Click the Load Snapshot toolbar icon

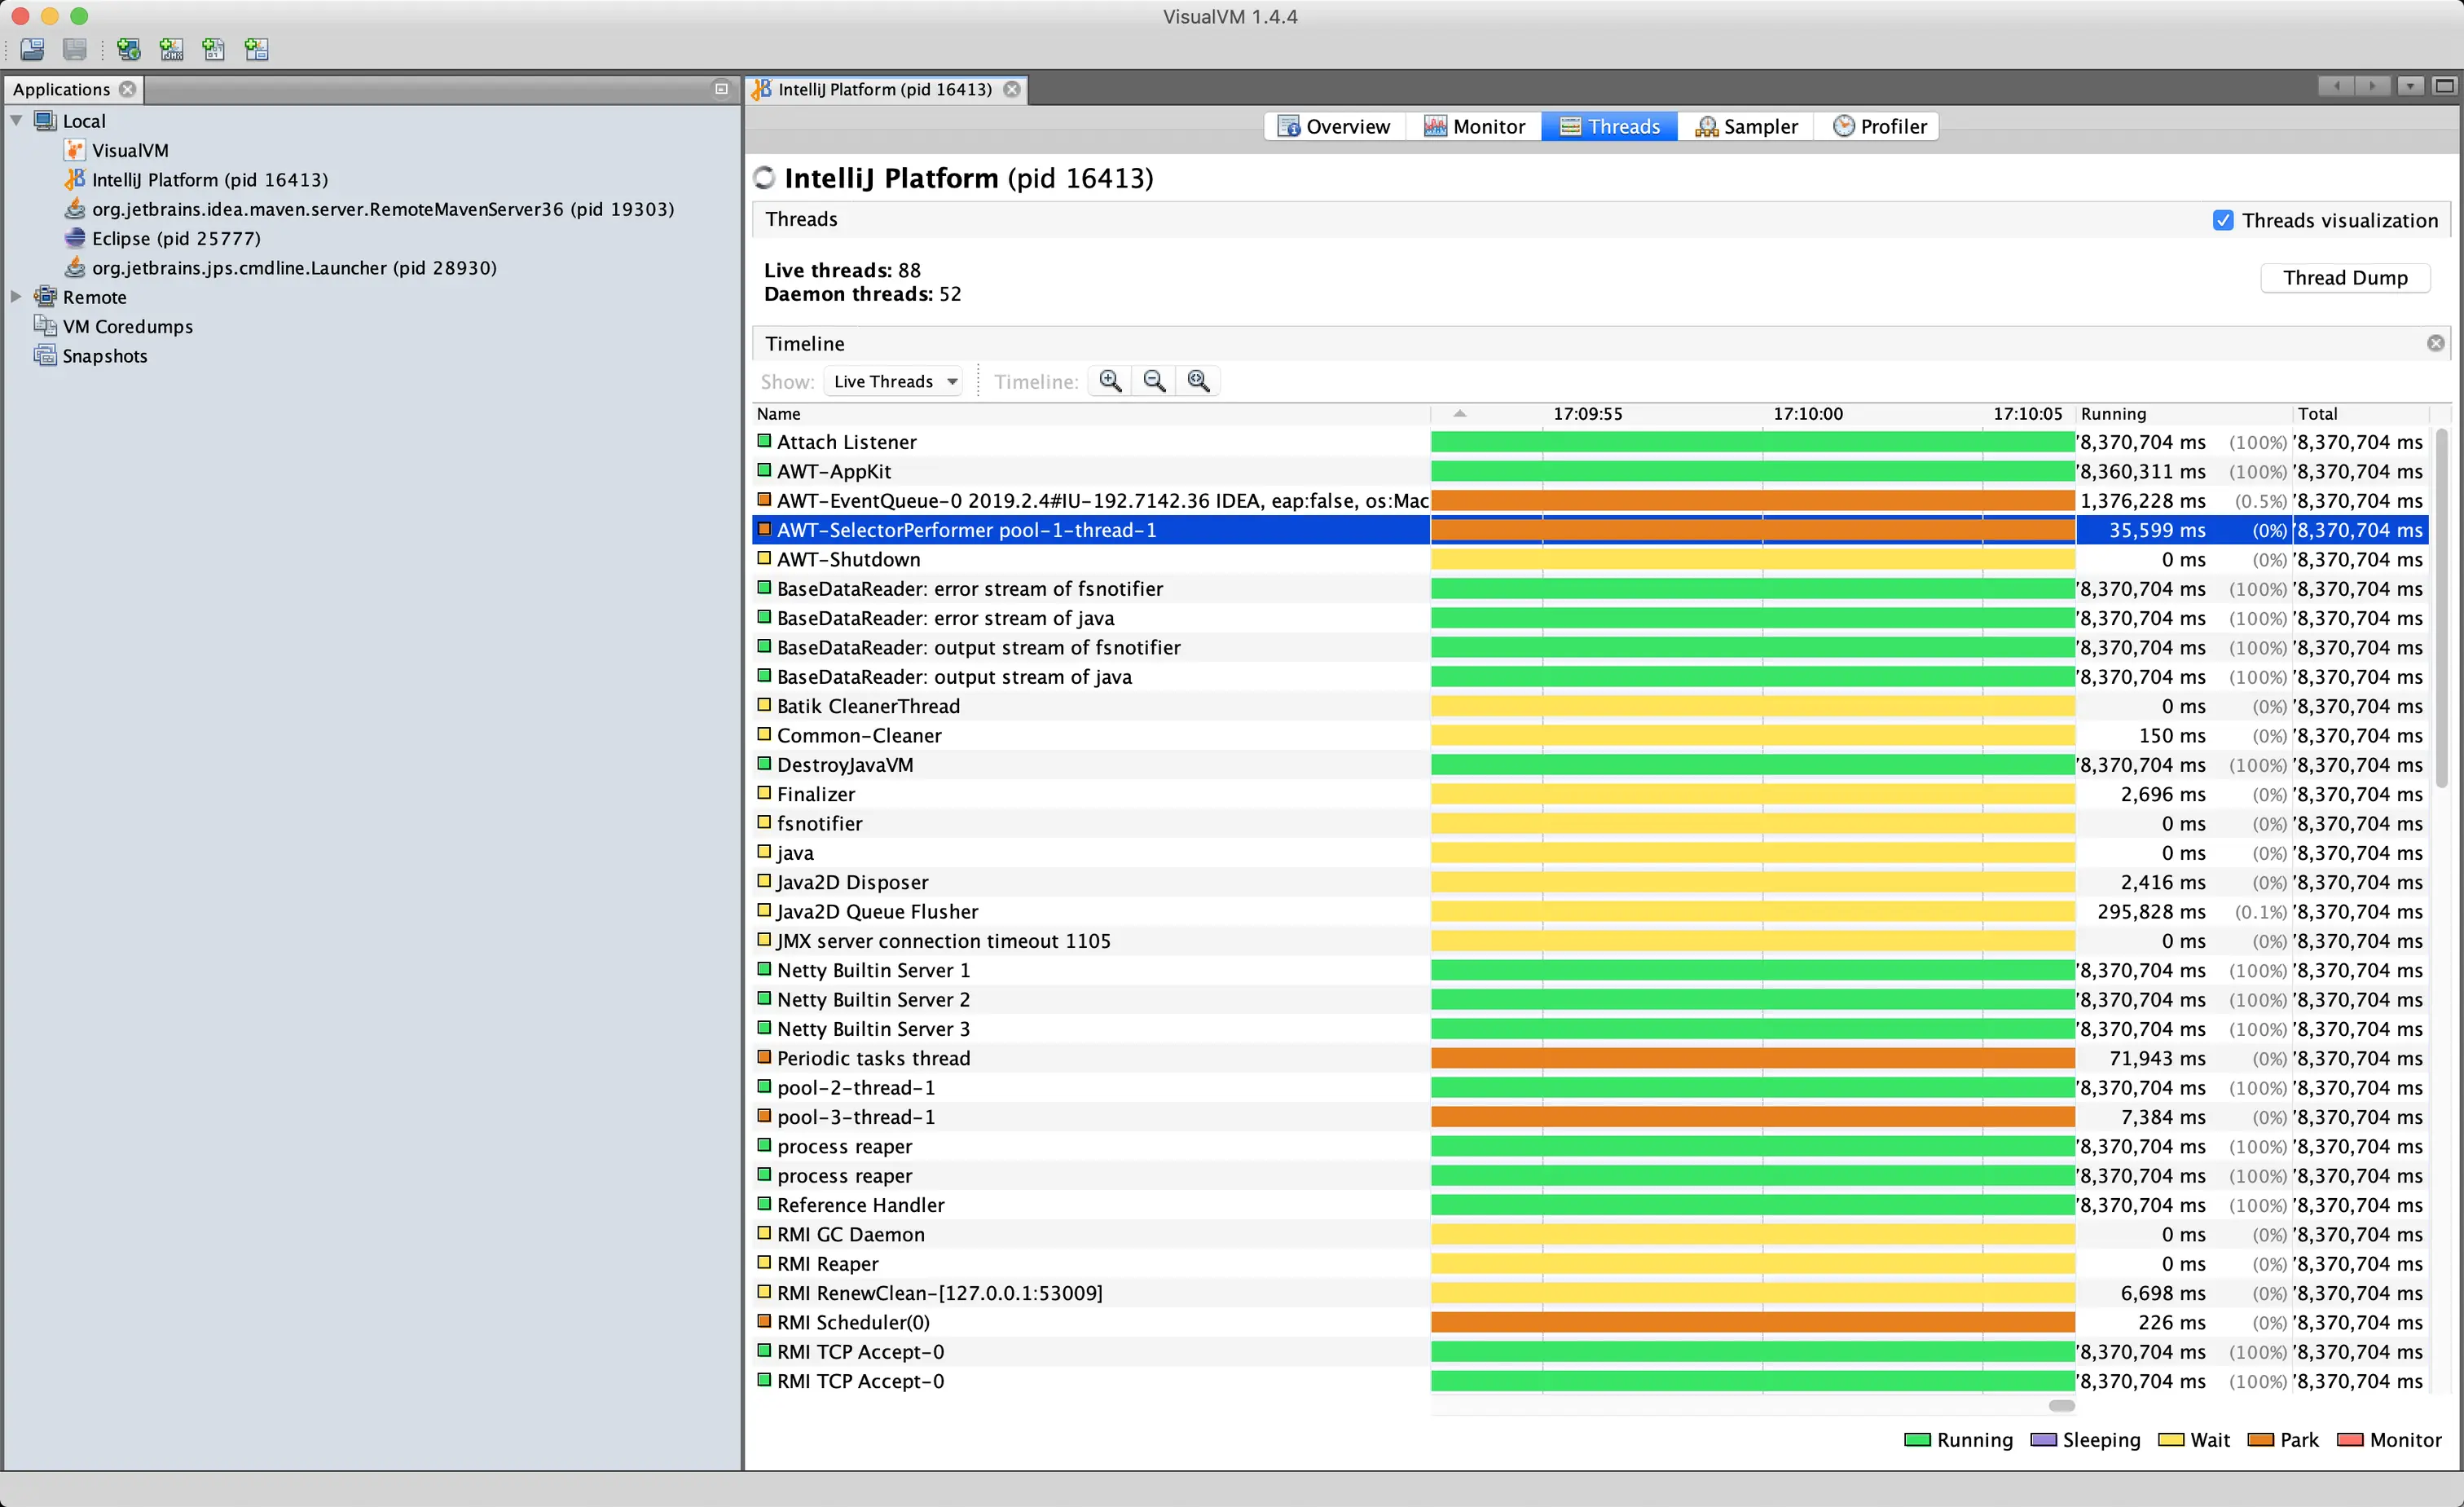(32, 49)
